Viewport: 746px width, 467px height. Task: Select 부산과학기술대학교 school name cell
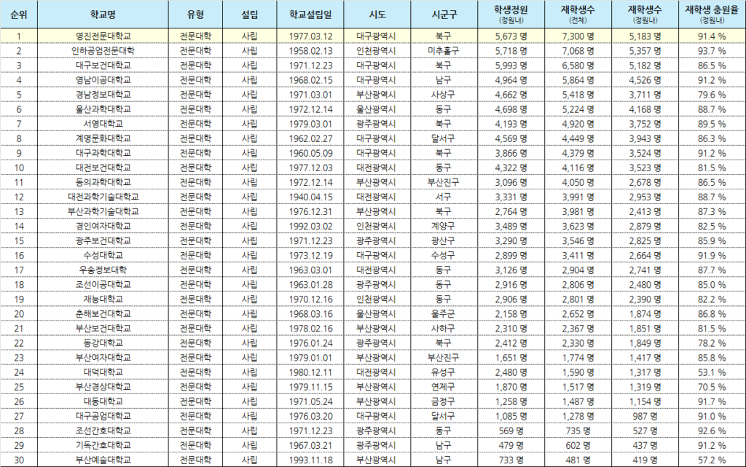(x=103, y=211)
